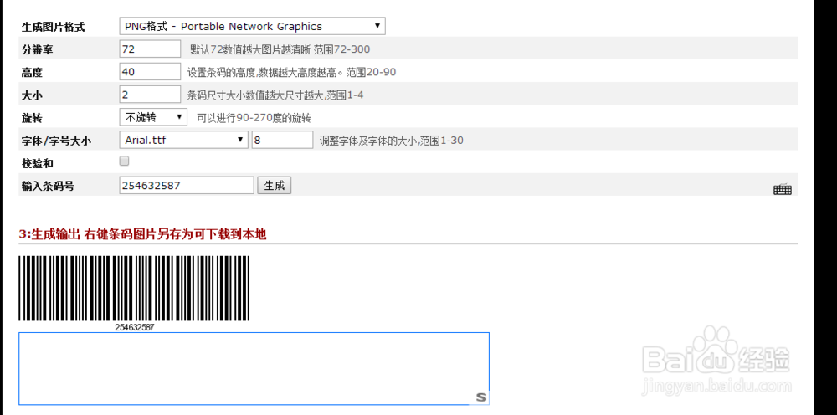
Task: Click the 3:生成输出 heading text
Action: (x=142, y=234)
